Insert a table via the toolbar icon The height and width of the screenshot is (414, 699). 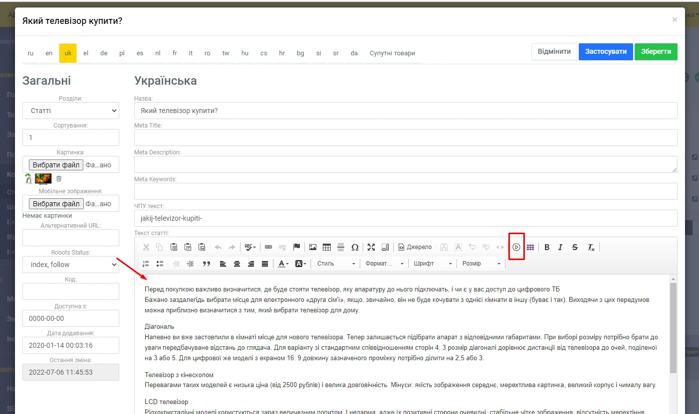pos(327,247)
